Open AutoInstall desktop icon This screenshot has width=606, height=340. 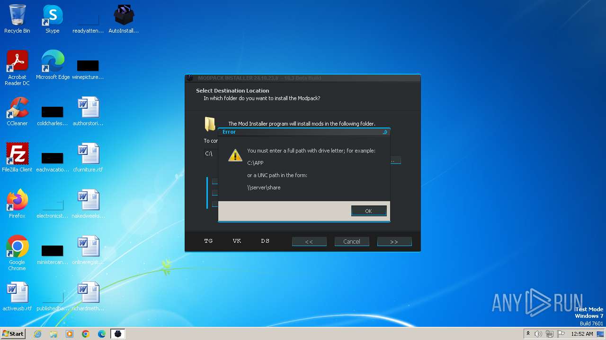click(x=124, y=19)
